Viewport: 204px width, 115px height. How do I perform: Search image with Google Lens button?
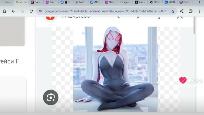(x=51, y=97)
